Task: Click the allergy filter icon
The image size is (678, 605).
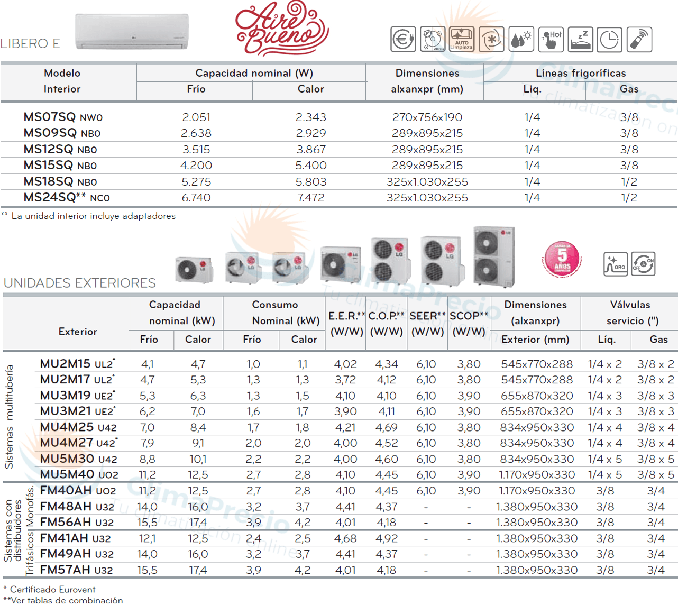Action: (x=432, y=40)
